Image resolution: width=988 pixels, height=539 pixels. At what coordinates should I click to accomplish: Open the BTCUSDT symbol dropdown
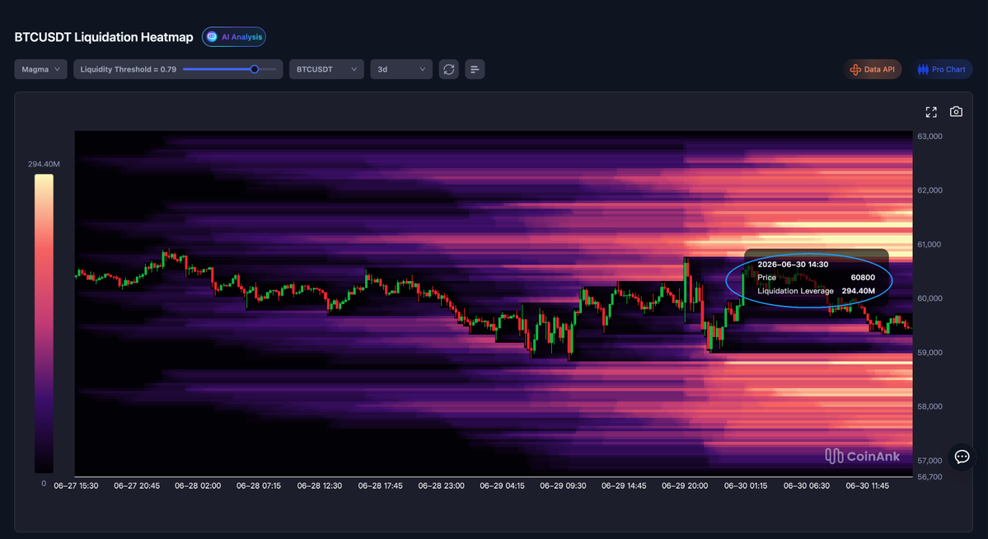pos(326,69)
